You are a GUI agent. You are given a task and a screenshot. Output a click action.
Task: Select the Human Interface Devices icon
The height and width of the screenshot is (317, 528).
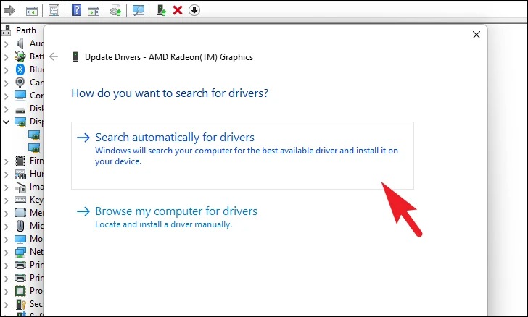coord(20,174)
